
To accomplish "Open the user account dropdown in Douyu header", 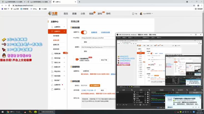I will pyautogui.click(x=146, y=14).
